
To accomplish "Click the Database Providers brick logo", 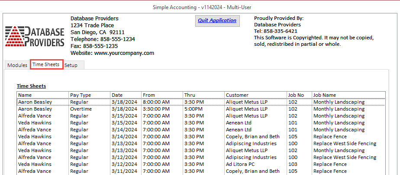I will (35, 36).
